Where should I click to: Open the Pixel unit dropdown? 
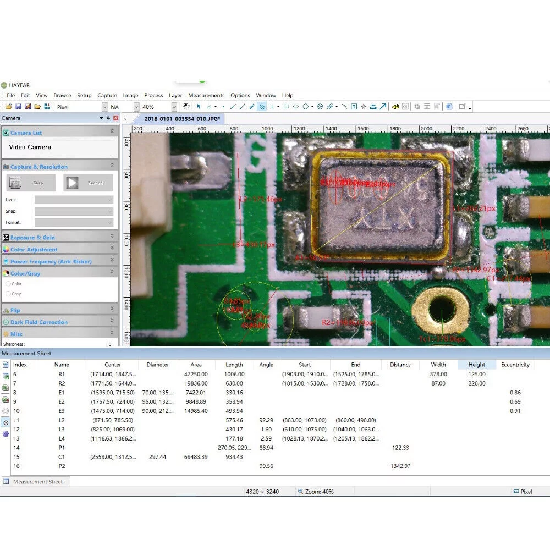click(x=105, y=107)
